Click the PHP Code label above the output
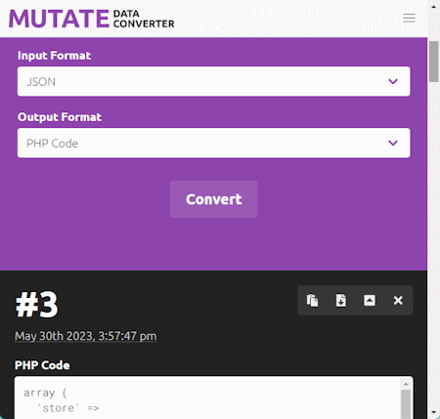 tap(42, 365)
